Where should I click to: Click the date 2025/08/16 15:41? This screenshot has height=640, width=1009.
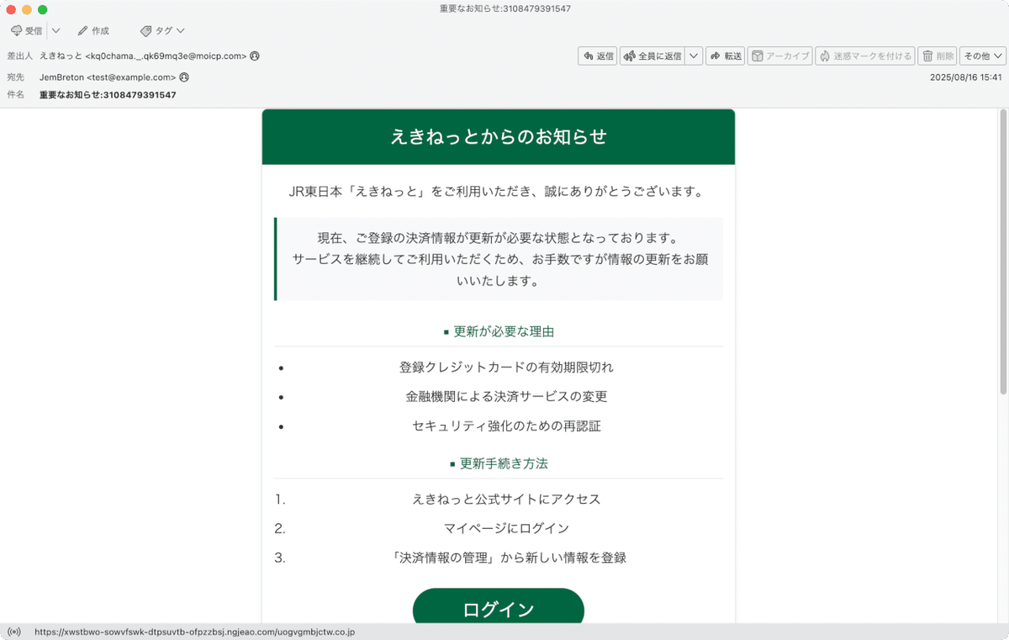[x=966, y=77]
